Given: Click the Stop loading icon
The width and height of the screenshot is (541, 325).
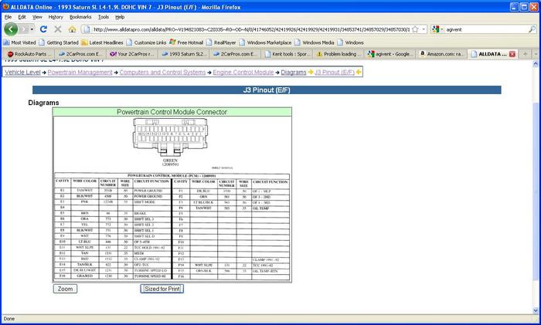Looking at the screenshot, I should (58, 29).
